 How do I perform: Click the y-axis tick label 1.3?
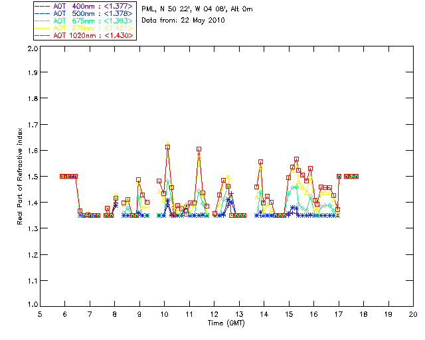pyautogui.click(x=33, y=228)
